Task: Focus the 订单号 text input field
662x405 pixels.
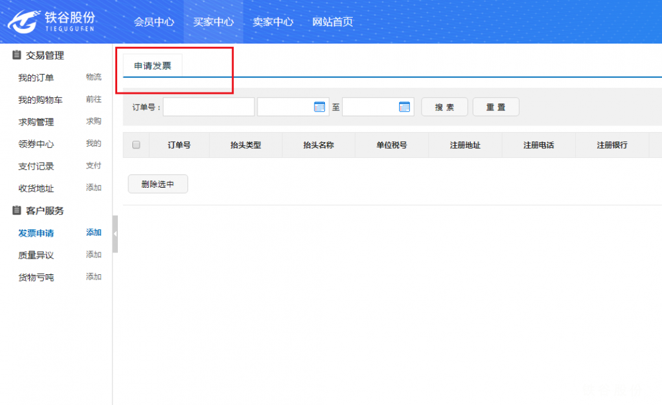Action: pos(209,107)
